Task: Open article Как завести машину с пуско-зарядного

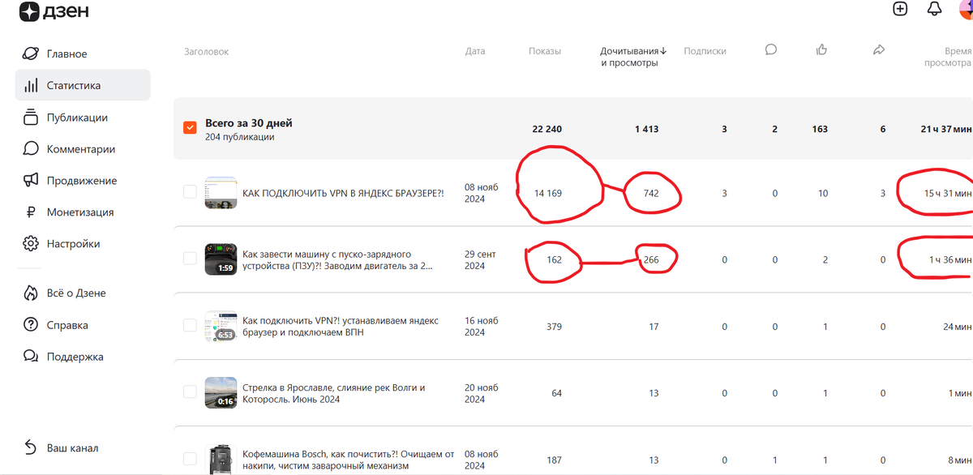Action: [339, 259]
